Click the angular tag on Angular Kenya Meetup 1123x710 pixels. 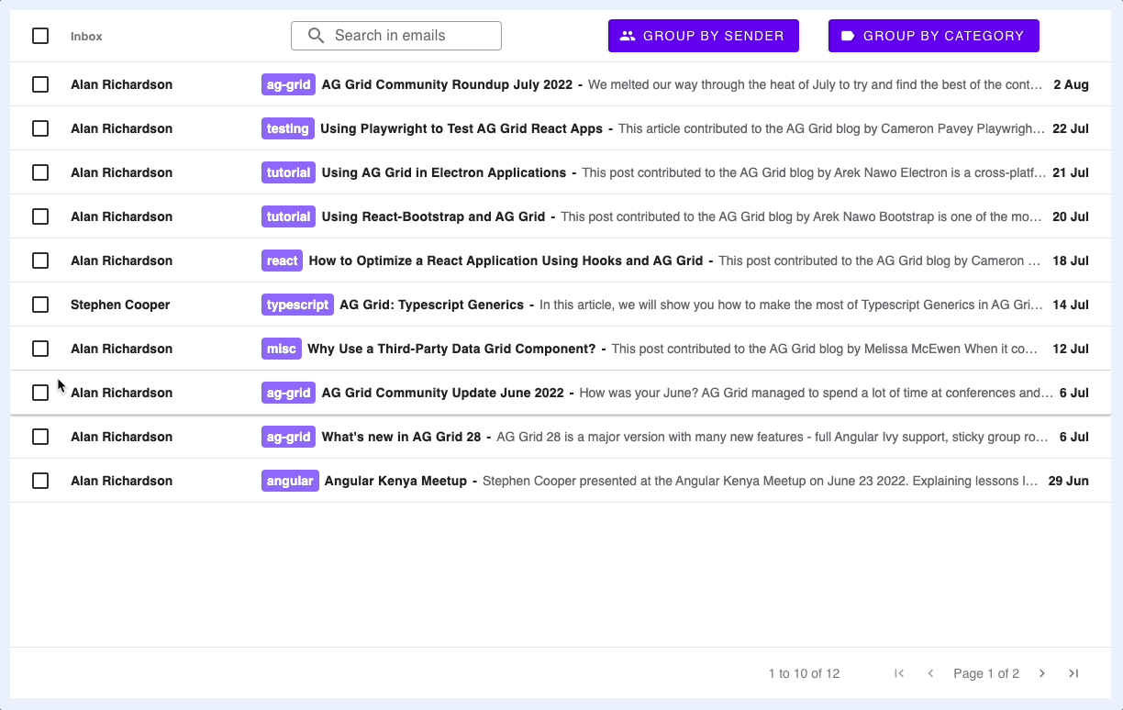click(x=290, y=481)
